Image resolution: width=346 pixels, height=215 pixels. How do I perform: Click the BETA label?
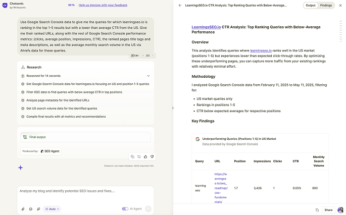pos(71,5)
